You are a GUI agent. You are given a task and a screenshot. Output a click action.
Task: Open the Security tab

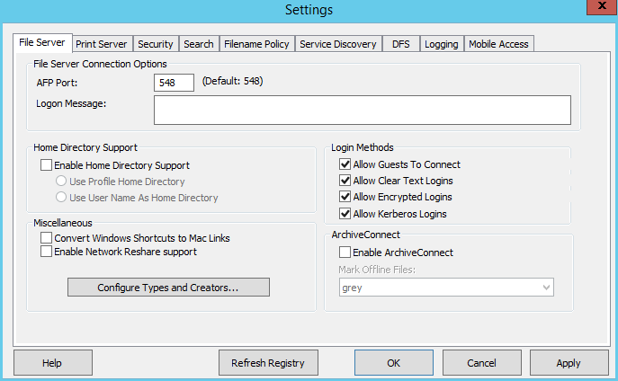click(156, 44)
